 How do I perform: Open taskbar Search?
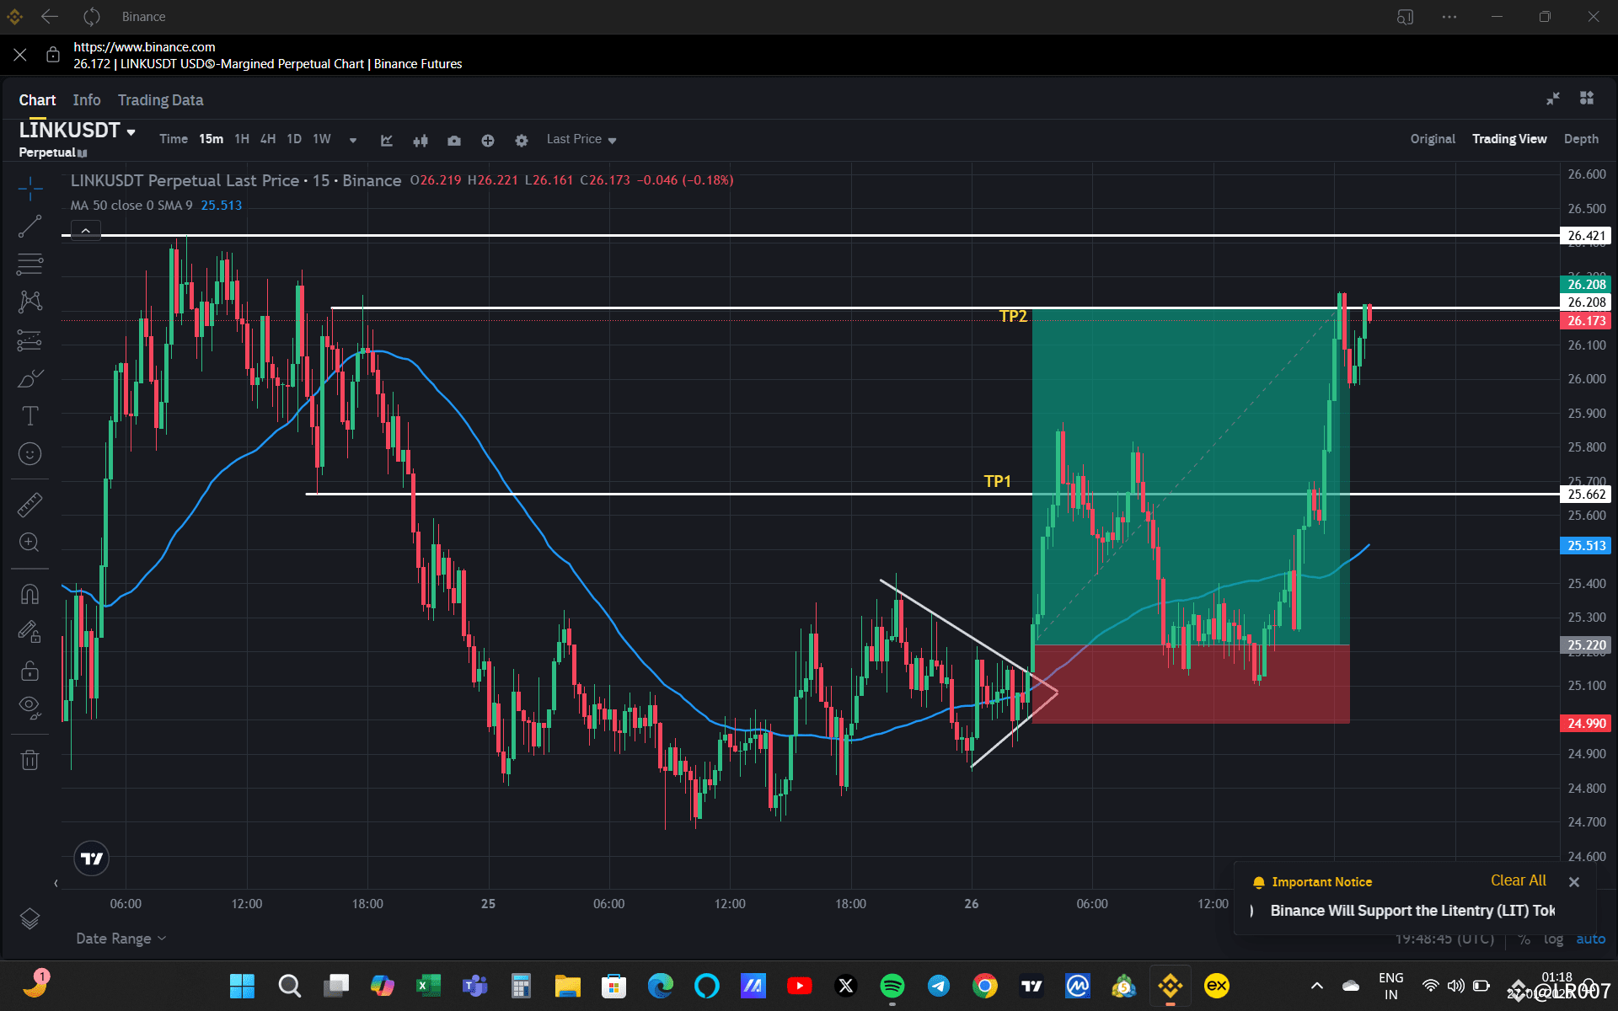[x=289, y=986]
